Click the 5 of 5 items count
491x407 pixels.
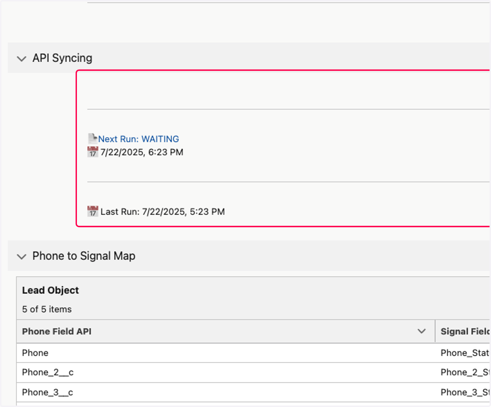tap(47, 309)
